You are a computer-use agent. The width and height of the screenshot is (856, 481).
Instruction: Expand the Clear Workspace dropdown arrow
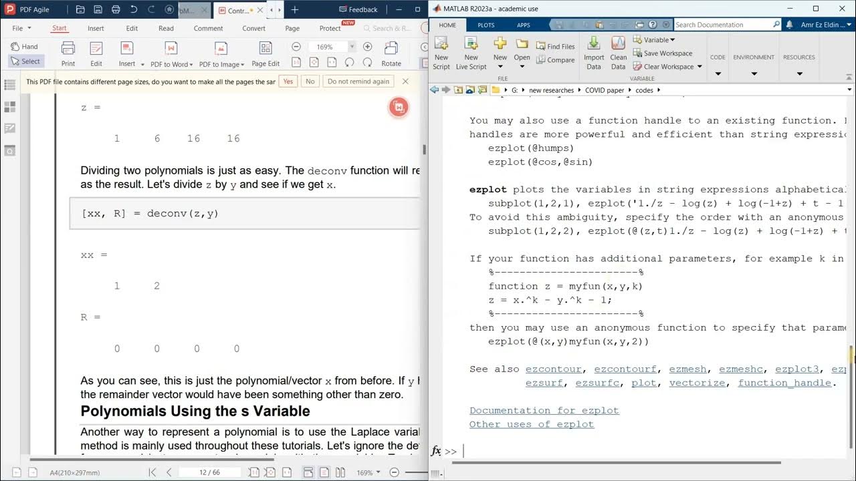click(x=700, y=66)
